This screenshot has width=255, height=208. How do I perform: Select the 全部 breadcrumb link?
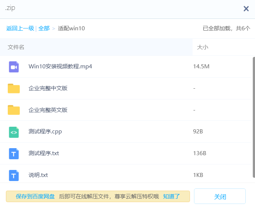tap(44, 28)
